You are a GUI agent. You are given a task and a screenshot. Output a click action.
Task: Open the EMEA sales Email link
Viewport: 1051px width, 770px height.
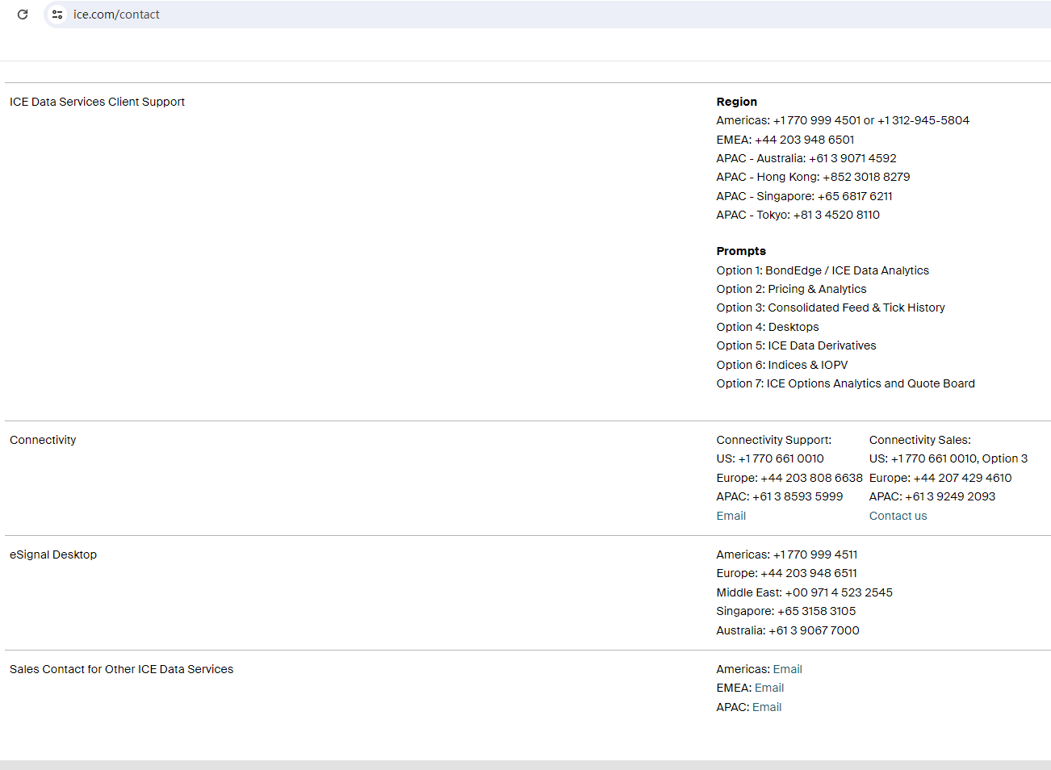coord(769,688)
